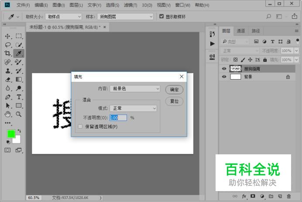The height and width of the screenshot is (202, 302).
Task: Select the History Brush tool
Action: coord(19,71)
